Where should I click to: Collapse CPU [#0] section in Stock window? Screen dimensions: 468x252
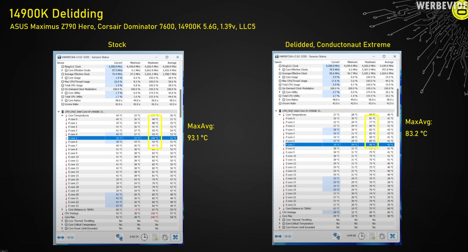[x=59, y=112]
